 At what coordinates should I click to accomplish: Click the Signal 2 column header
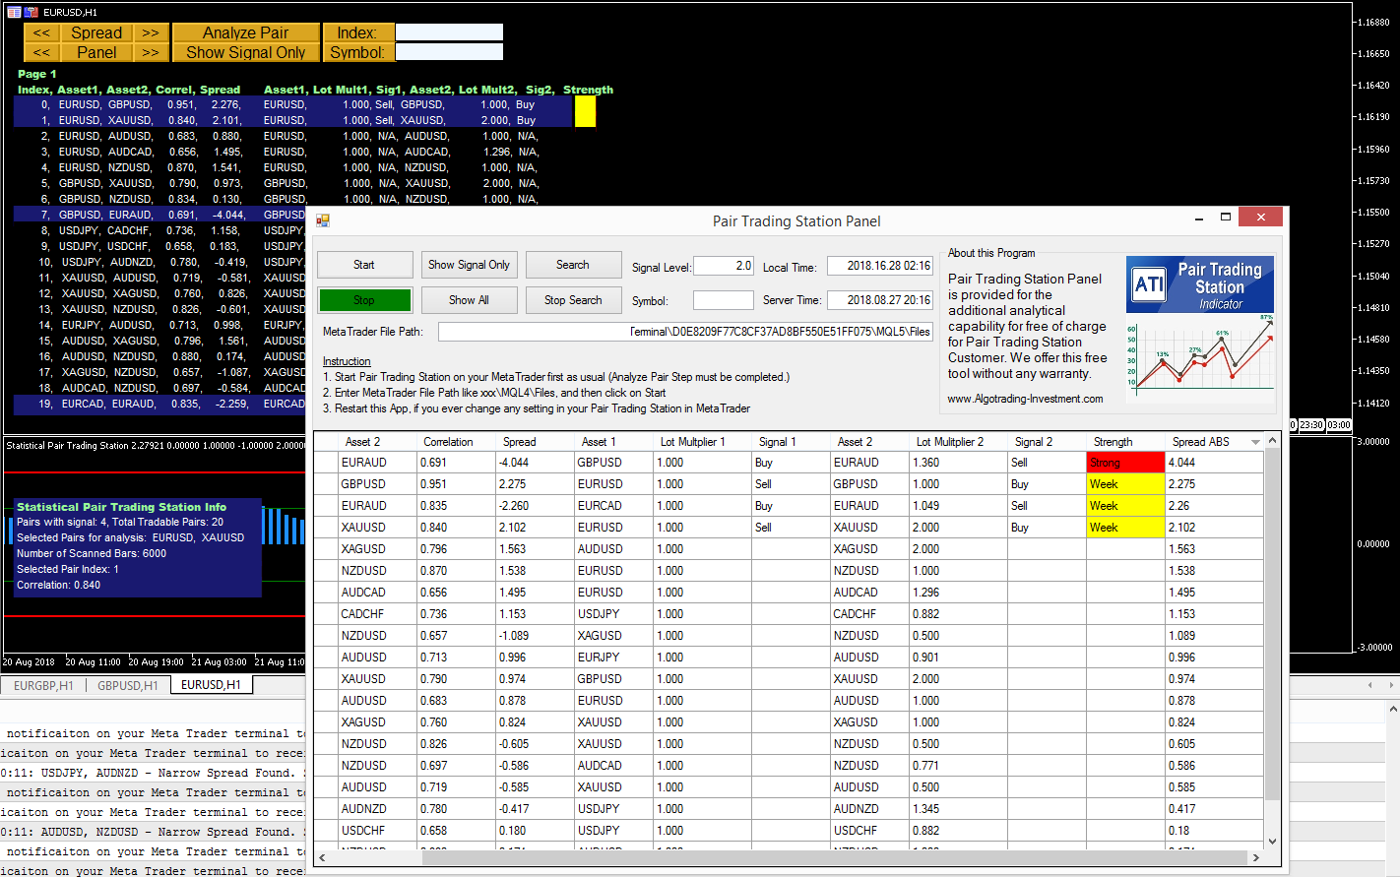(x=1047, y=442)
